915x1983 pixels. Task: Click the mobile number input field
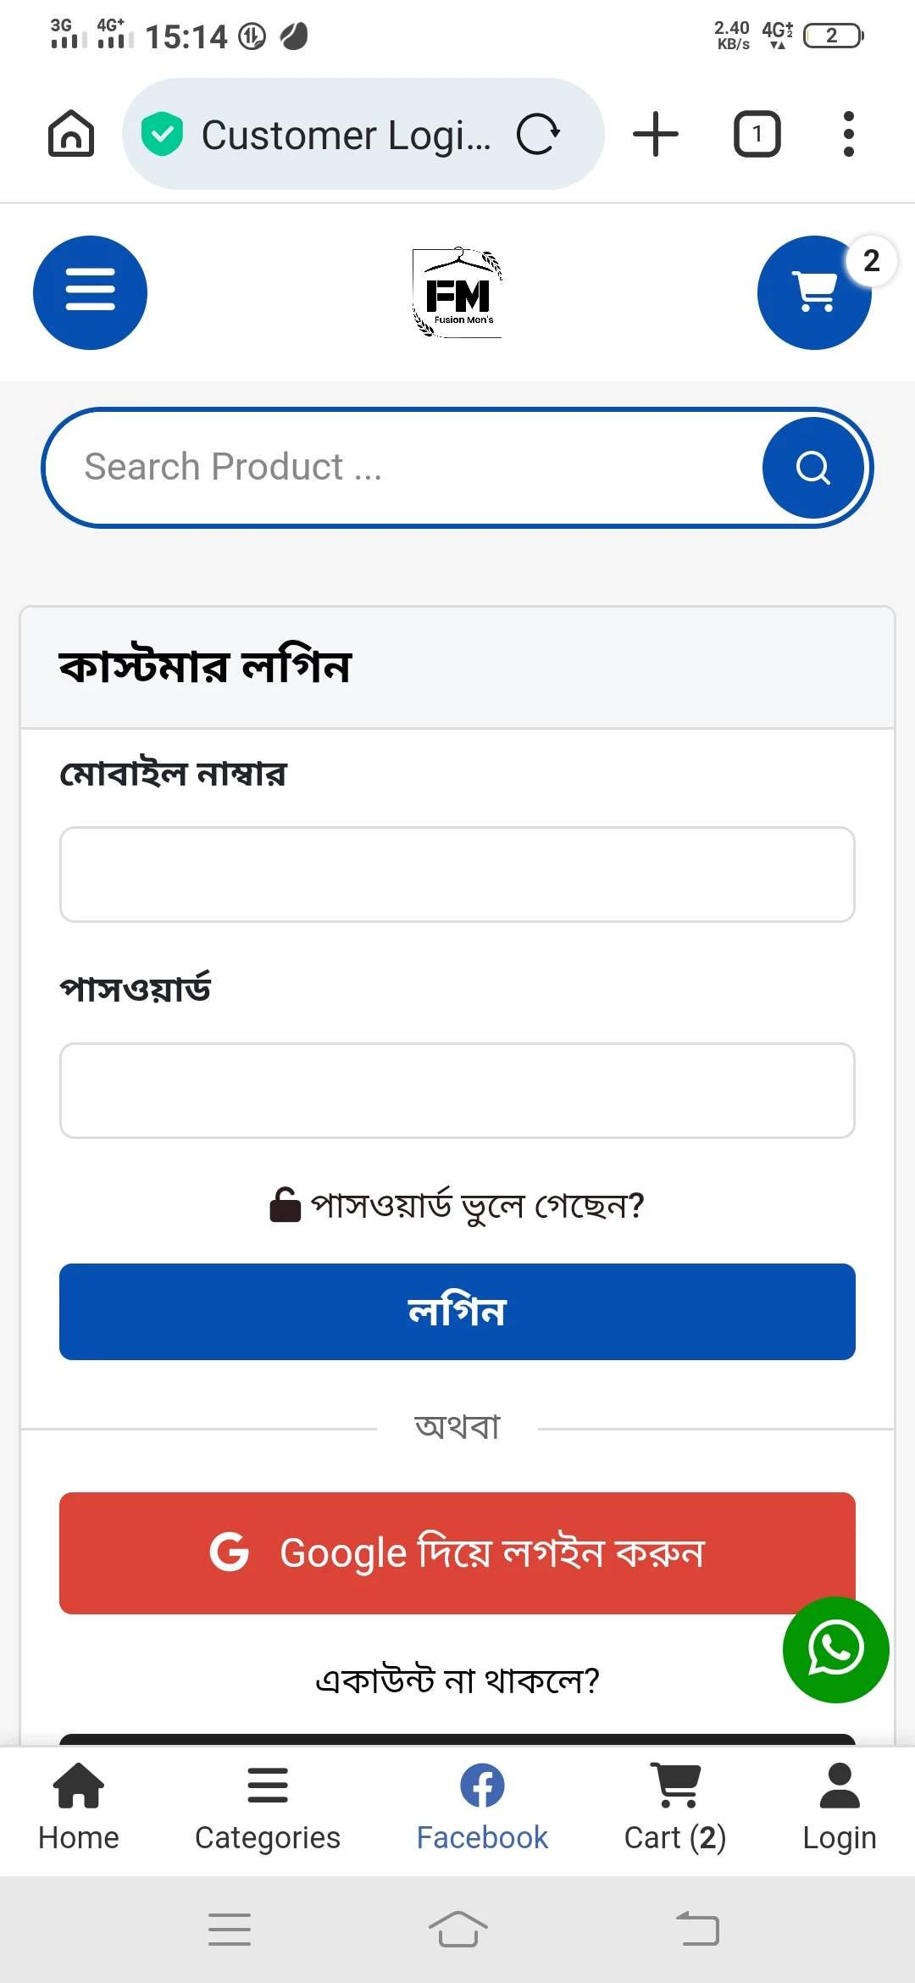pyautogui.click(x=457, y=875)
